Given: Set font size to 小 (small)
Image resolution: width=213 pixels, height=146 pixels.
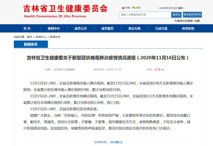Looking at the screenshot, I should click(163, 70).
